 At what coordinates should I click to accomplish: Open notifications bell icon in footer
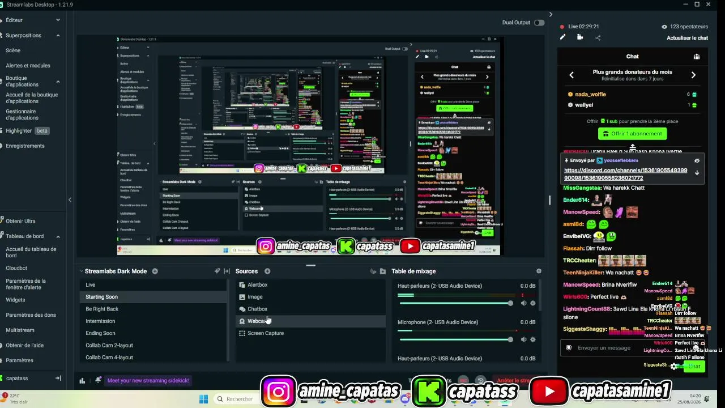pos(99,380)
